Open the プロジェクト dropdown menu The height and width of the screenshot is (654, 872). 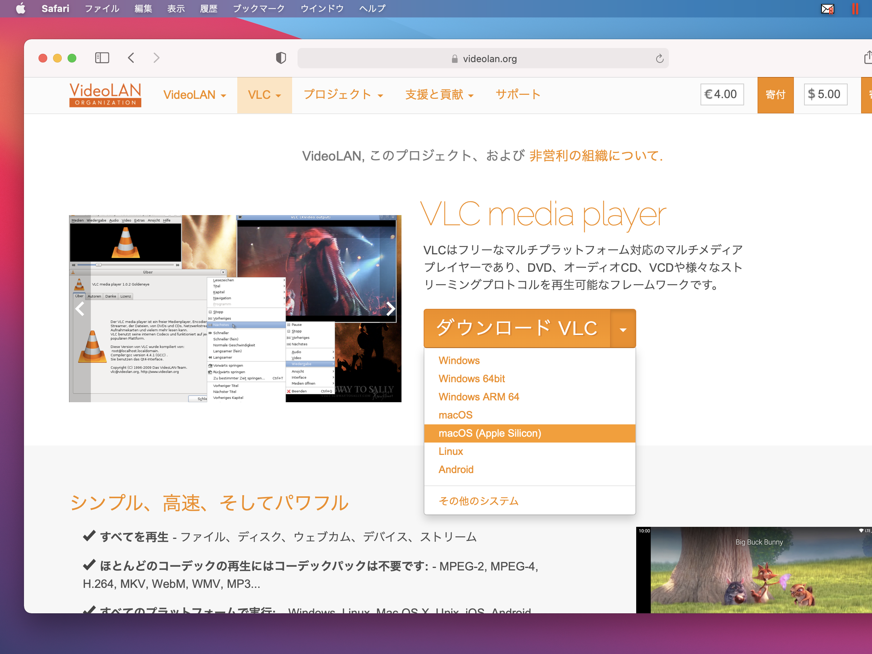click(343, 94)
